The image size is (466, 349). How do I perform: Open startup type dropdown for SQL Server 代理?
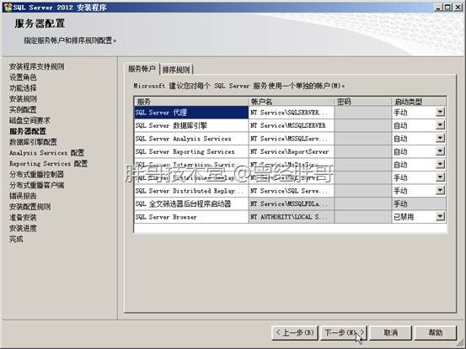coord(440,112)
